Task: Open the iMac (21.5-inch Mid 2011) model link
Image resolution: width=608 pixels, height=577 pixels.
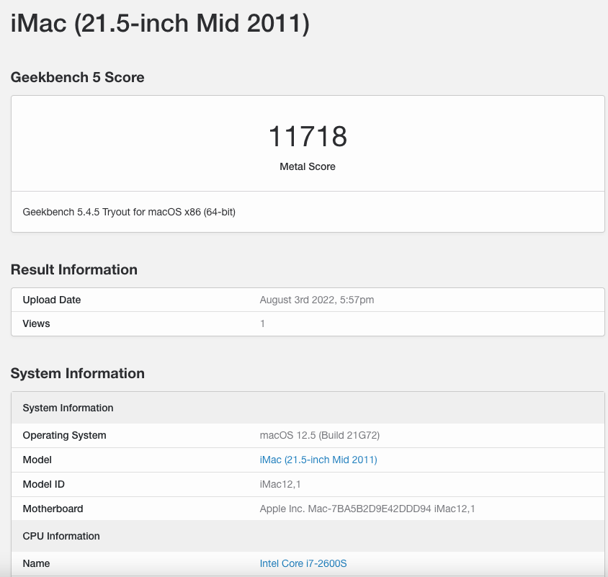Action: coord(318,460)
